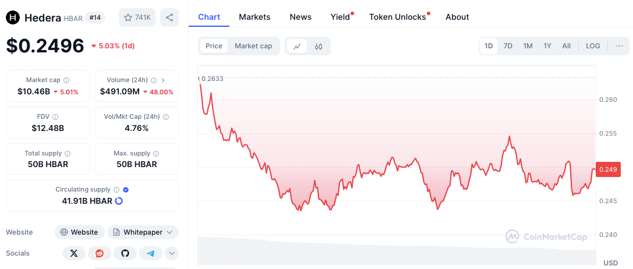Open the Telegram social link
This screenshot has width=633, height=269.
[x=151, y=253]
